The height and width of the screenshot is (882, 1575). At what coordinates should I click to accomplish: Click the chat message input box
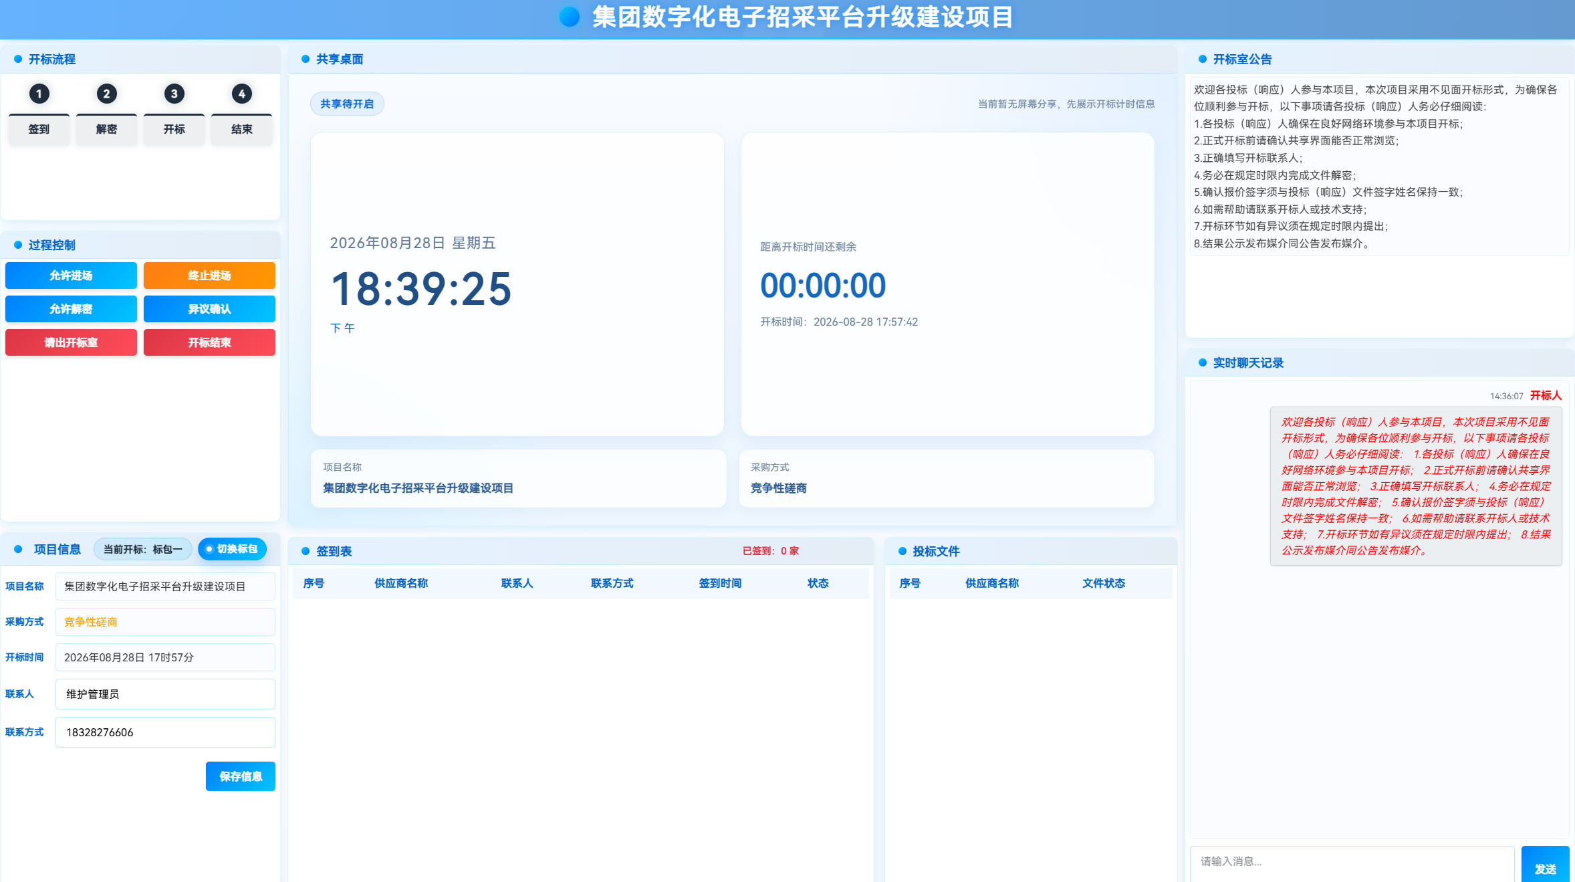click(1352, 863)
